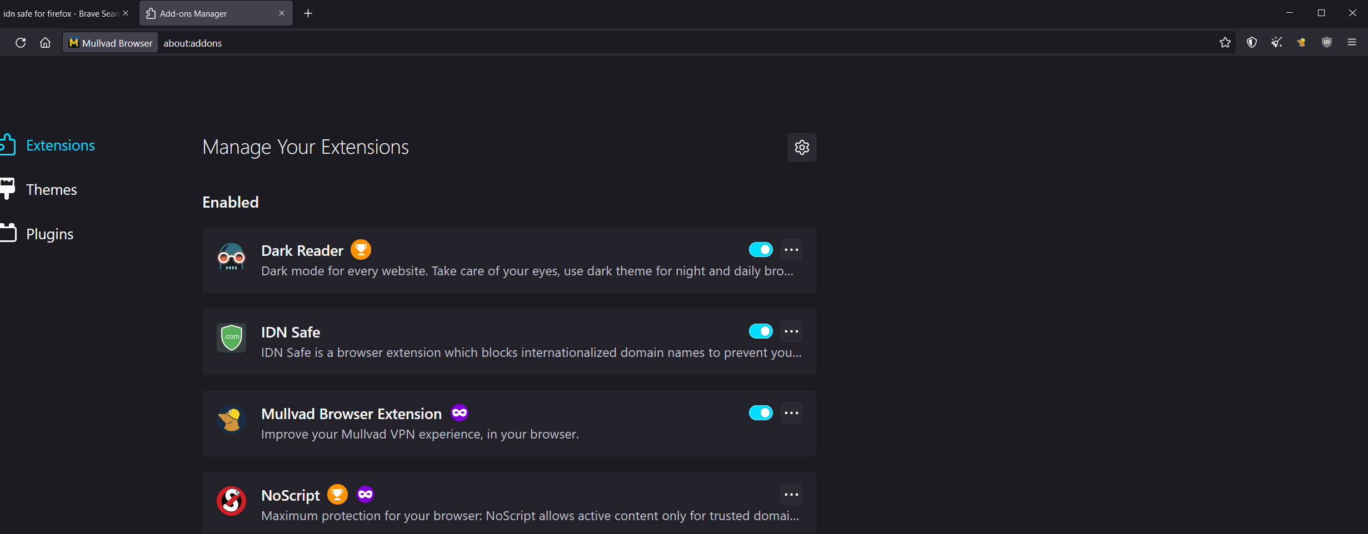The height and width of the screenshot is (534, 1368).
Task: Open the browser hamburger menu
Action: (1352, 43)
